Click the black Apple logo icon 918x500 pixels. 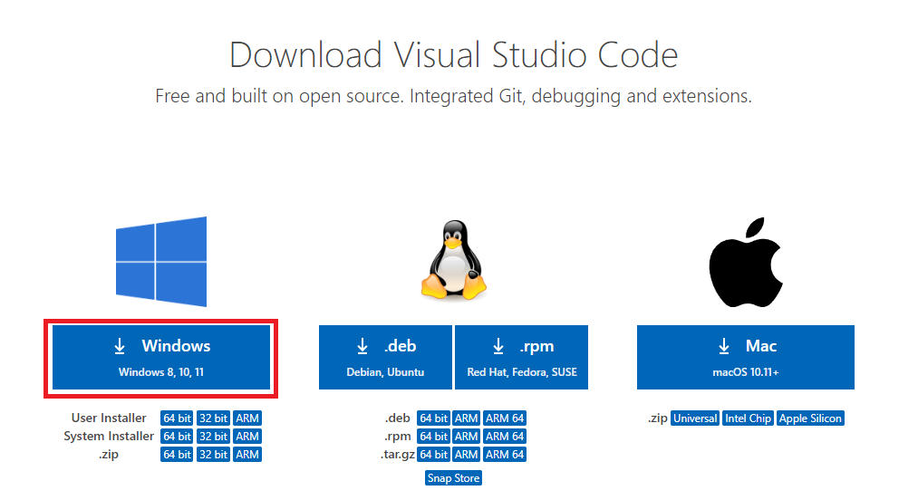click(745, 261)
